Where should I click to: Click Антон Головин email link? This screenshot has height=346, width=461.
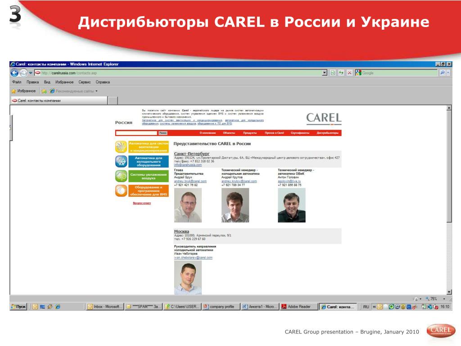[289, 181]
